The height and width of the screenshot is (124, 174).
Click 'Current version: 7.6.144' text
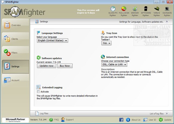tap(49, 62)
